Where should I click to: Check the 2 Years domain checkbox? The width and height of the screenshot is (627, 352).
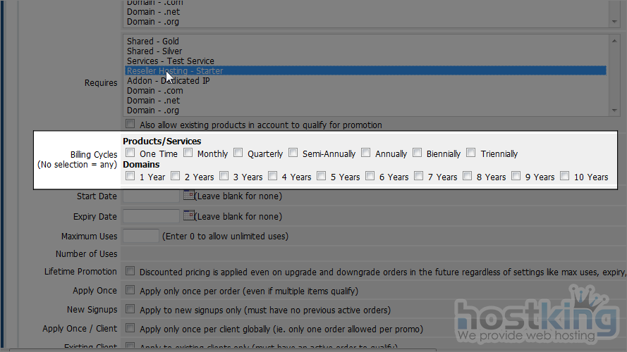point(176,177)
